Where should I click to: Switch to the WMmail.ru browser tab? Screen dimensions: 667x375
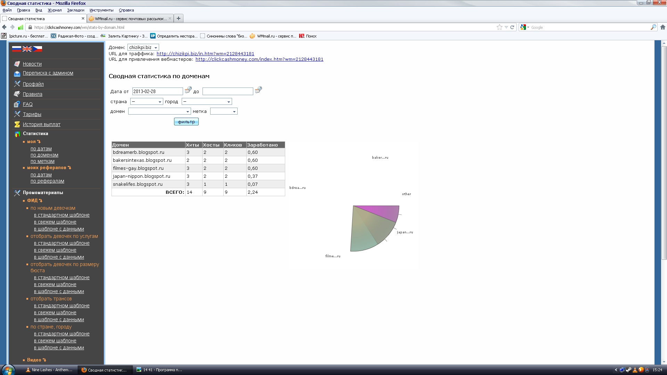click(130, 19)
